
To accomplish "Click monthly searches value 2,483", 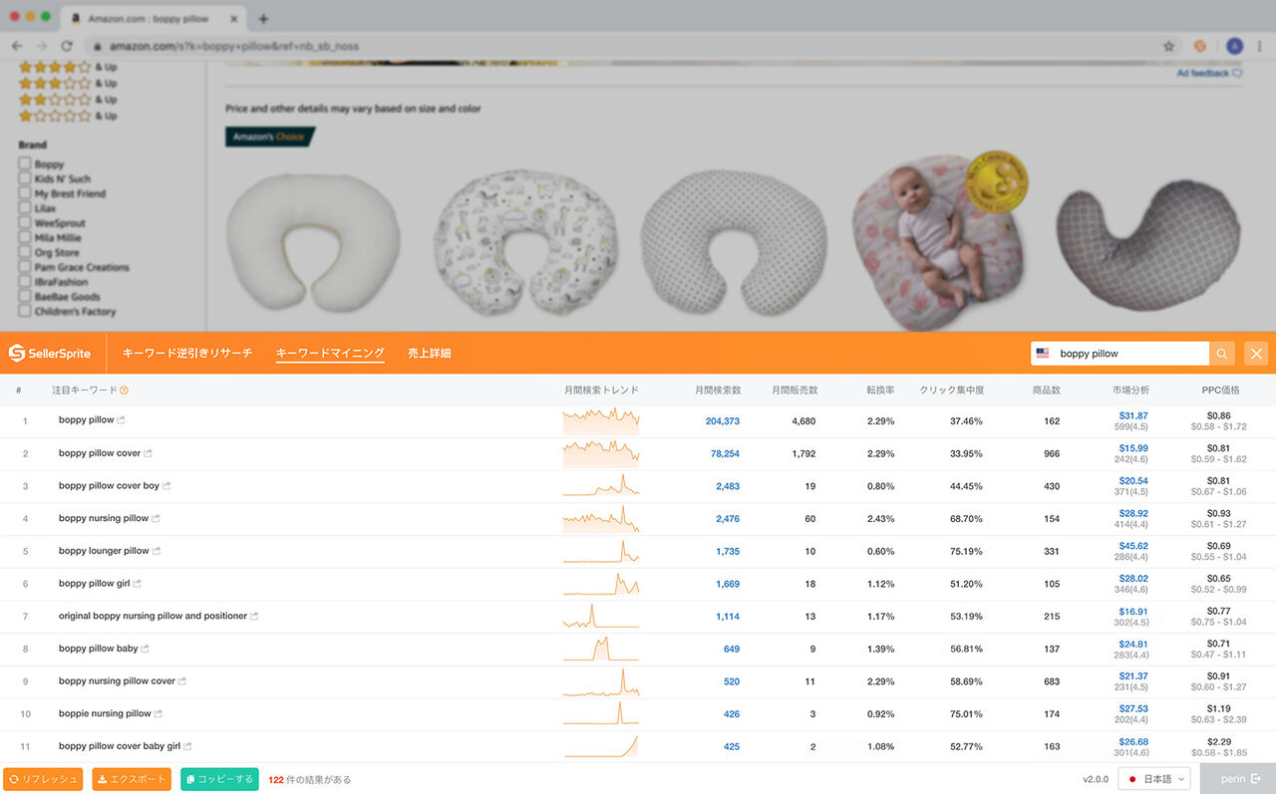I will coord(728,486).
